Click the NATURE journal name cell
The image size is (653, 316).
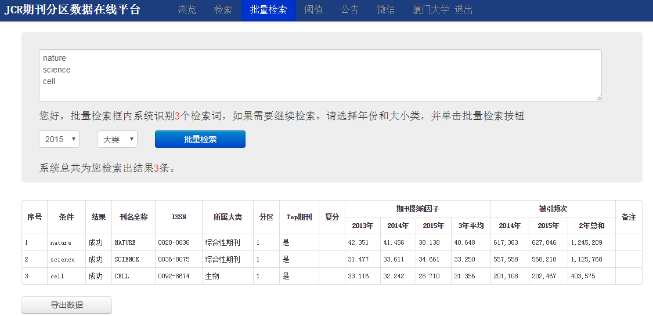tap(125, 242)
